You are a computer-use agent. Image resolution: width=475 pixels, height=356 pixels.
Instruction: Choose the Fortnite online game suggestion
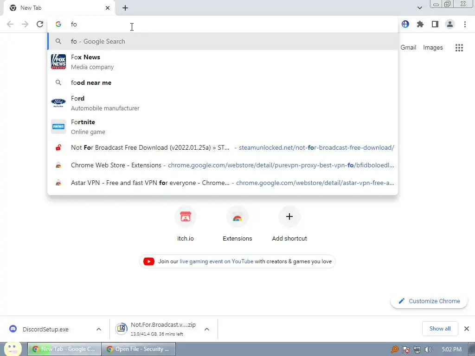click(x=223, y=127)
